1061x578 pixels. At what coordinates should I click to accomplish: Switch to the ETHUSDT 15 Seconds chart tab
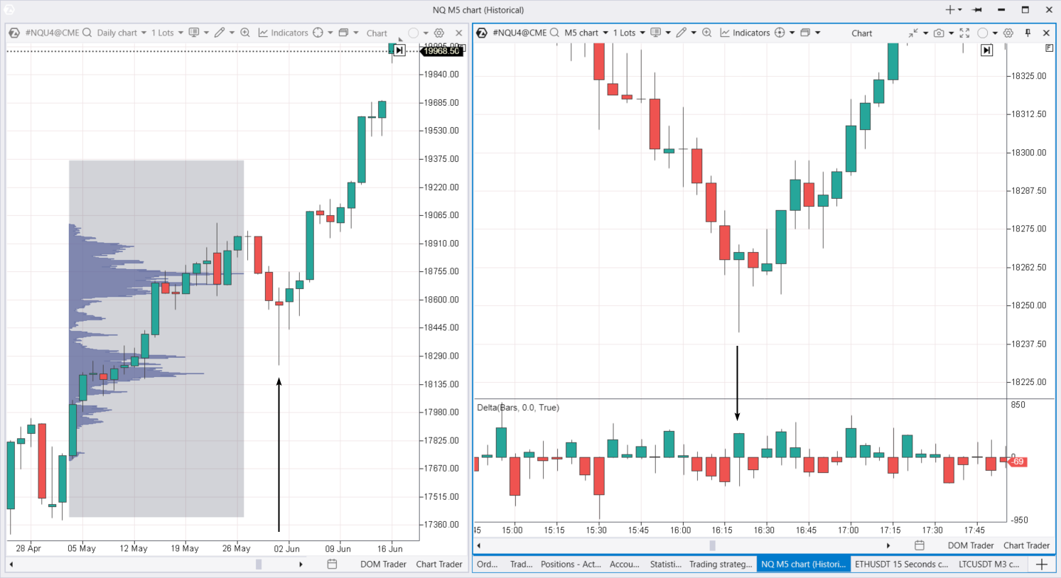pyautogui.click(x=900, y=565)
